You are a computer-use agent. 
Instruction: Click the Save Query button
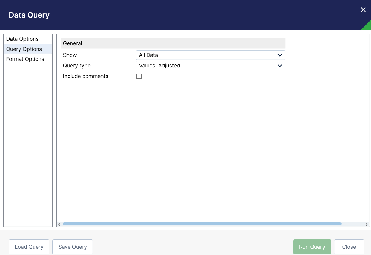[73, 247]
